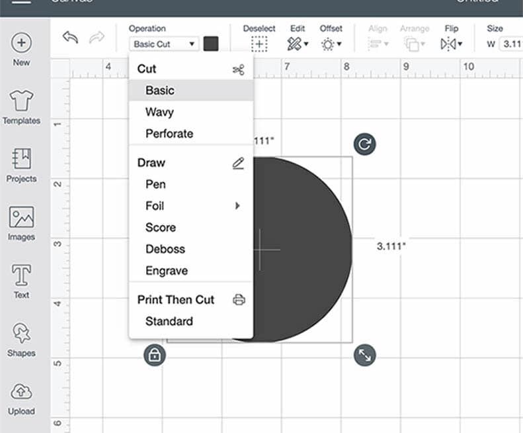Click the Draw section header
Image resolution: width=523 pixels, height=433 pixels.
click(x=191, y=163)
